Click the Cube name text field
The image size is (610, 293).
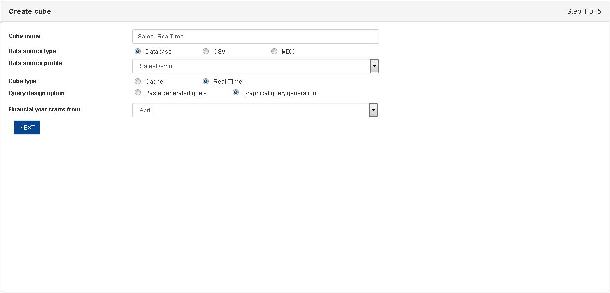tap(256, 37)
